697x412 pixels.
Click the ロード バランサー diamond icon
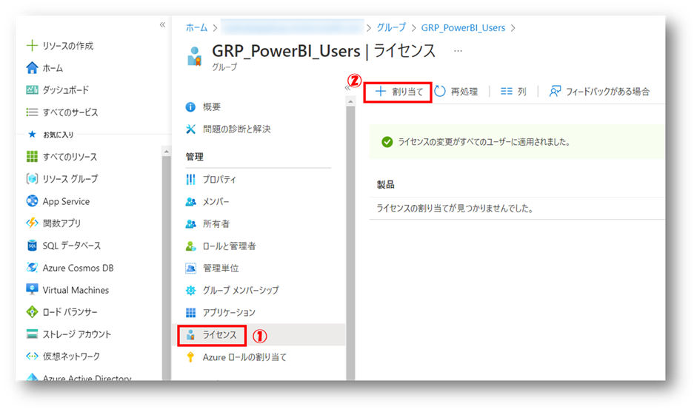32,312
